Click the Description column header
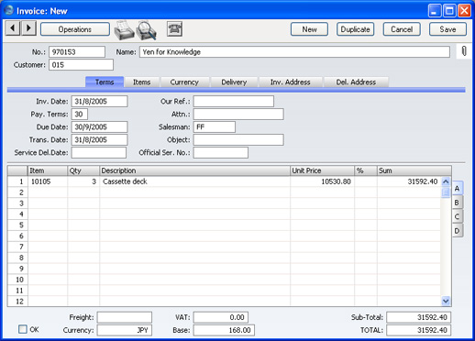 tap(194, 170)
